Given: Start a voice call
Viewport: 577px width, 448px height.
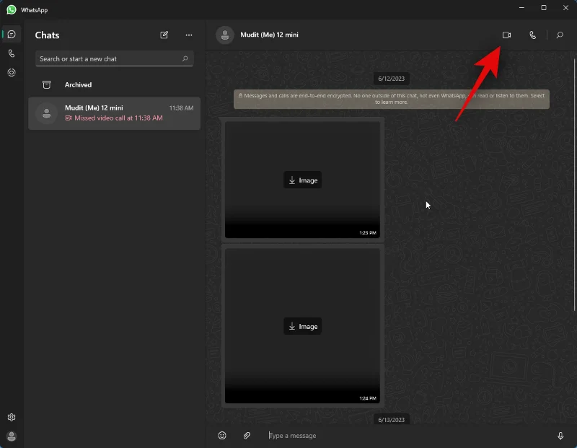Looking at the screenshot, I should (x=532, y=35).
